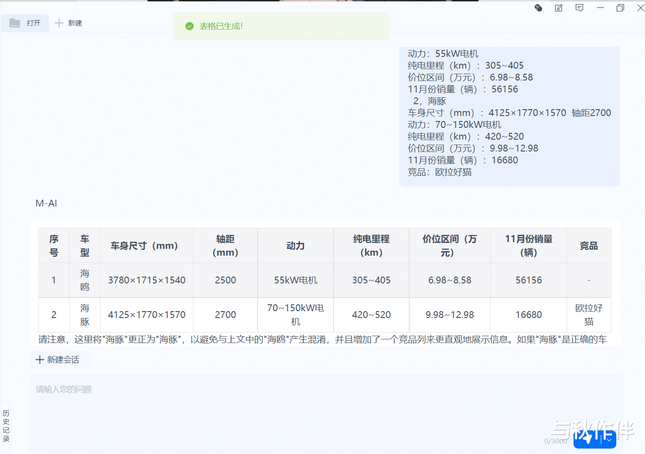Start a 新建会话 new conversation

[59, 360]
